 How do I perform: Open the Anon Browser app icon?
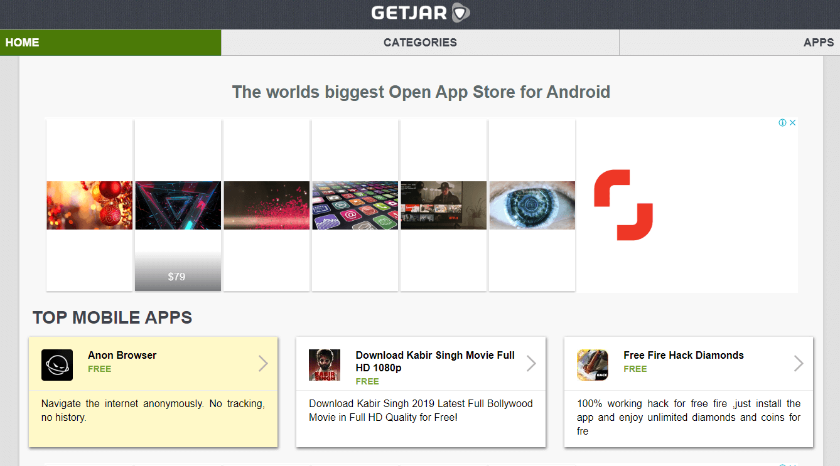coord(57,364)
